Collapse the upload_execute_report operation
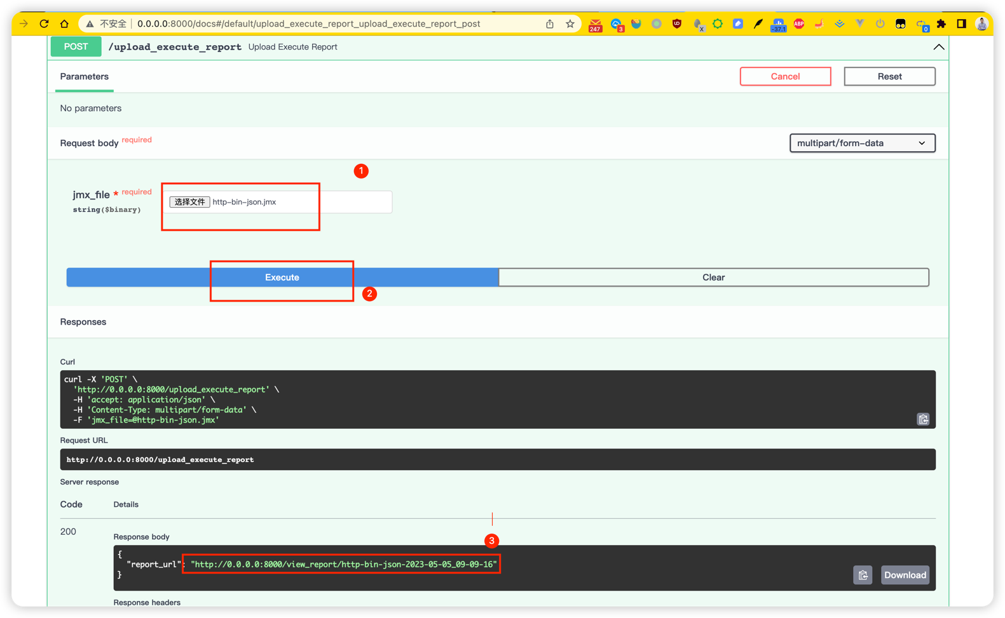This screenshot has width=1005, height=618. point(938,47)
